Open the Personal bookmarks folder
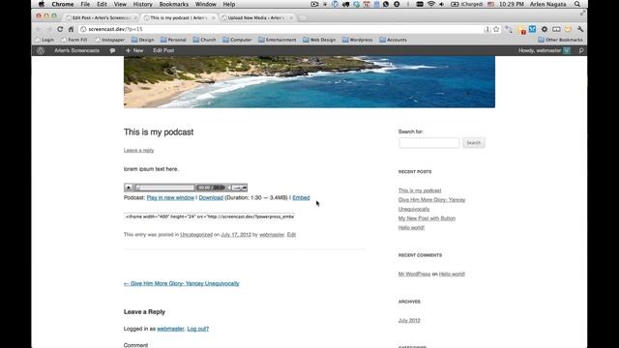The image size is (619, 348). [173, 40]
